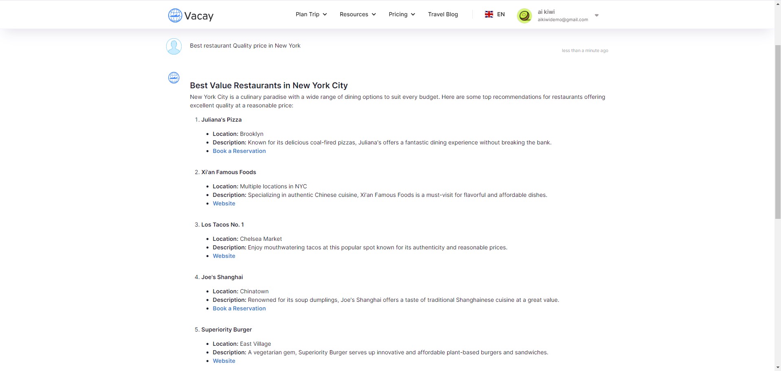Book a Reservation at Juliana's Pizza

239,151
